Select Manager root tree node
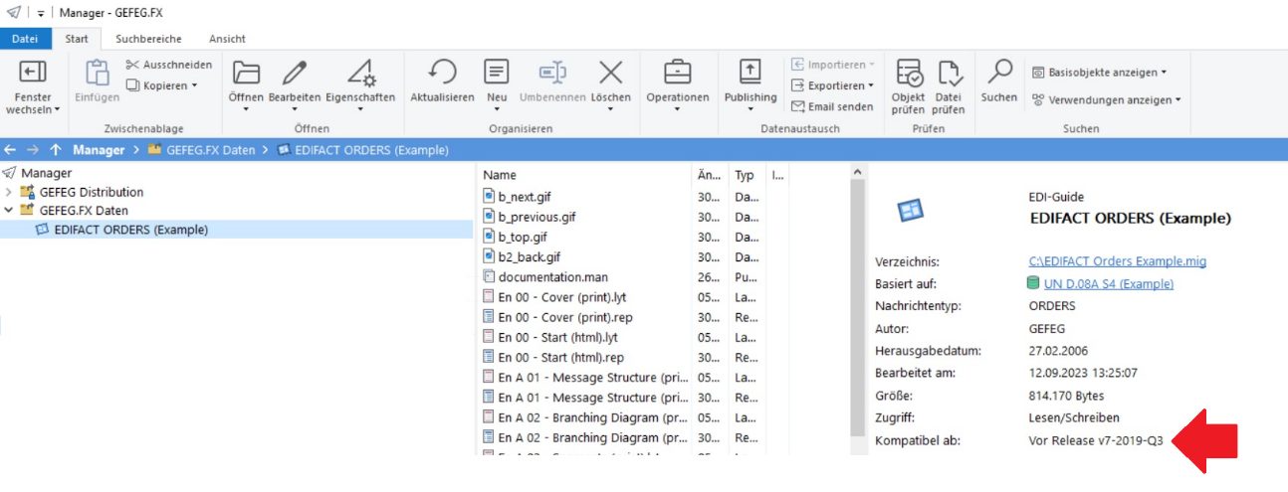The image size is (1288, 492). pos(47,173)
